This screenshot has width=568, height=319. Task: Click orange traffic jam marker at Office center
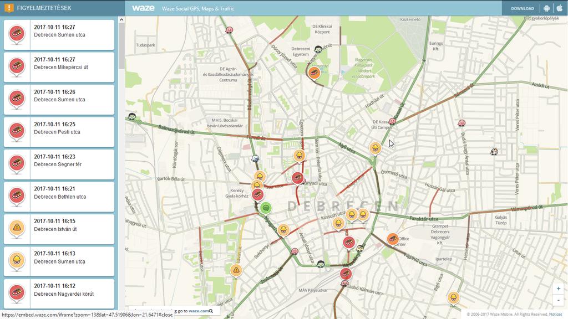[392, 239]
